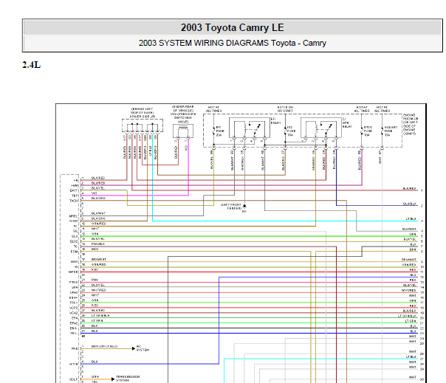446x383 pixels.
Task: Click the vapor pressure switching valve symbol
Action: (x=183, y=131)
